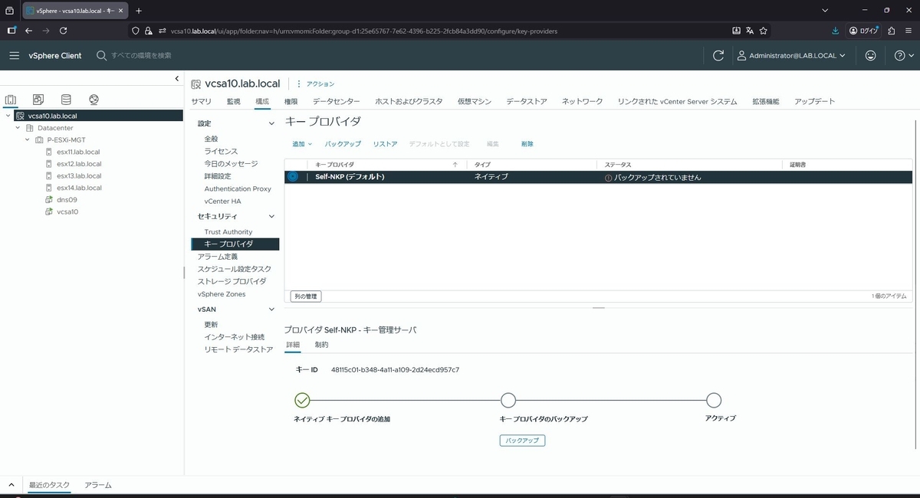The height and width of the screenshot is (498, 920).
Task: Open the データストア tab
Action: click(x=527, y=101)
